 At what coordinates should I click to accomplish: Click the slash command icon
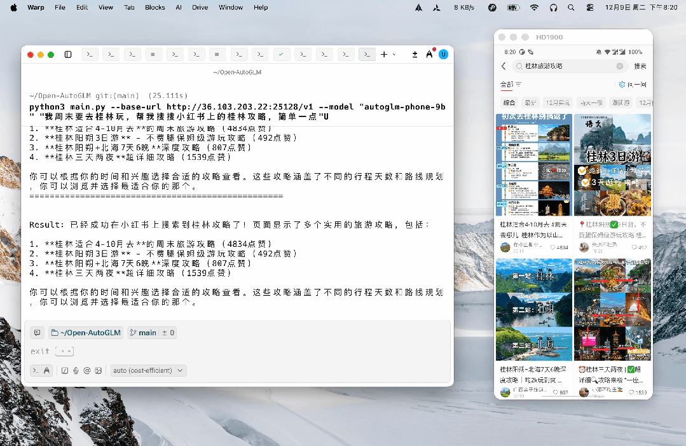[x=65, y=370]
